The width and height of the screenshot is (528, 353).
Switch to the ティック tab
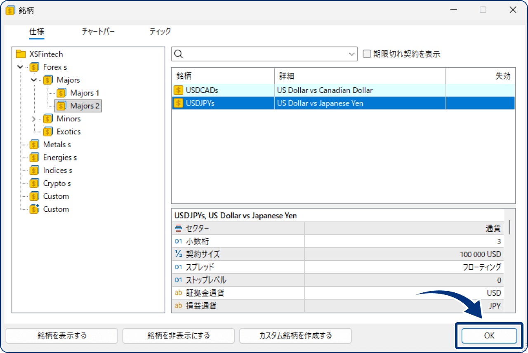[x=160, y=32]
